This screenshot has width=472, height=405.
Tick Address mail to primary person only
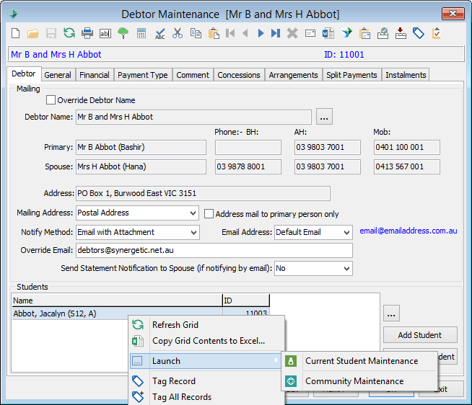tap(209, 214)
